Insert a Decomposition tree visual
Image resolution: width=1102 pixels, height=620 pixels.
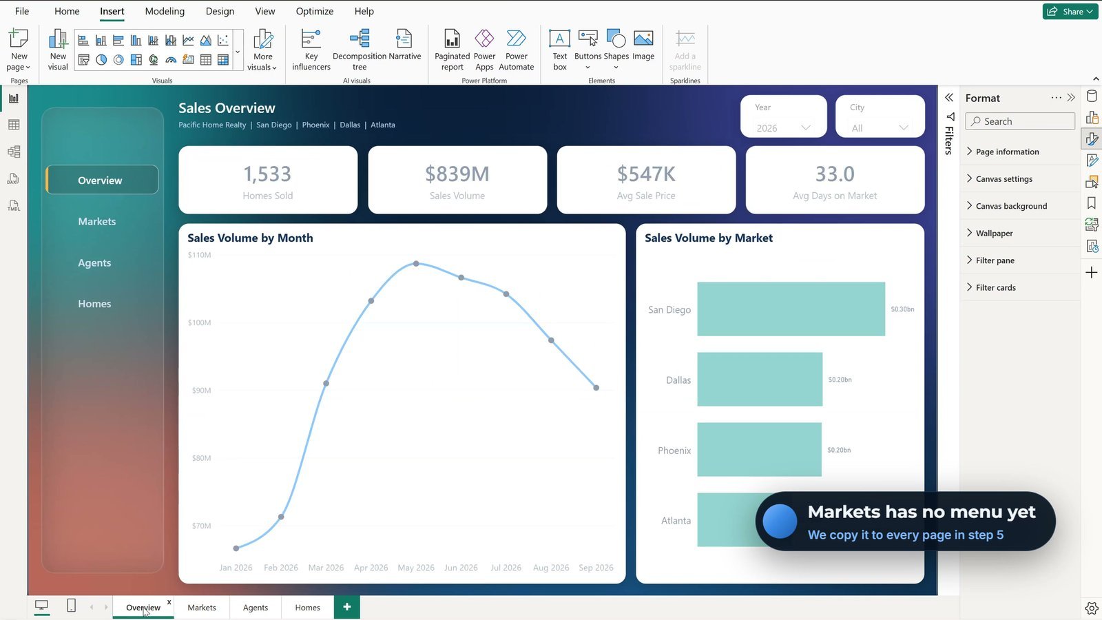[x=360, y=50]
